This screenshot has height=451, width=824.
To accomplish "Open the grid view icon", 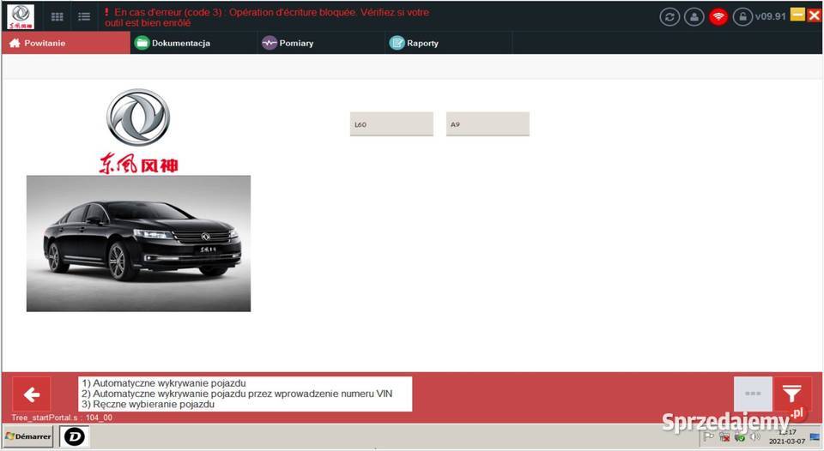I will click(x=58, y=17).
